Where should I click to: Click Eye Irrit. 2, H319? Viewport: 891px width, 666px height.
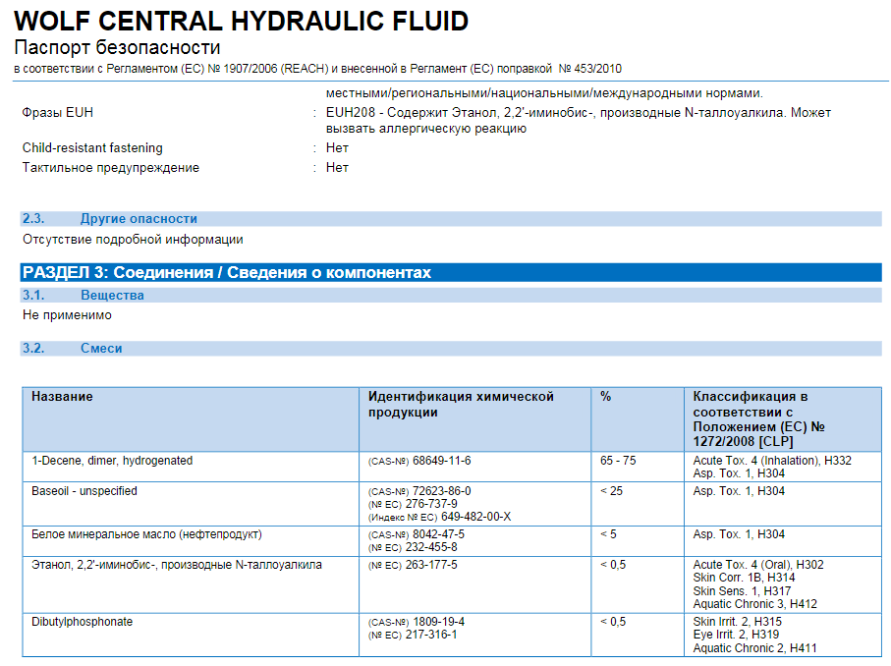(736, 635)
